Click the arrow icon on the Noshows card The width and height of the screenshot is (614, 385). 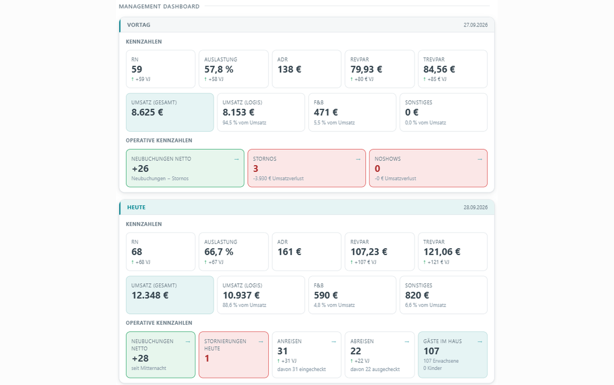pos(480,159)
